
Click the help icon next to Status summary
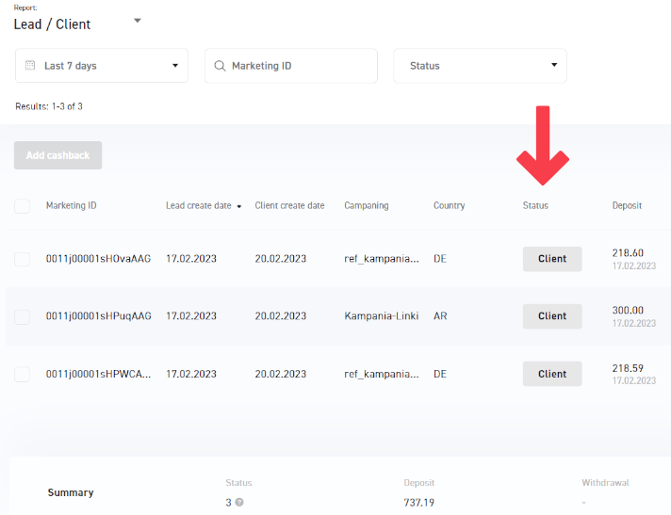coord(239,503)
